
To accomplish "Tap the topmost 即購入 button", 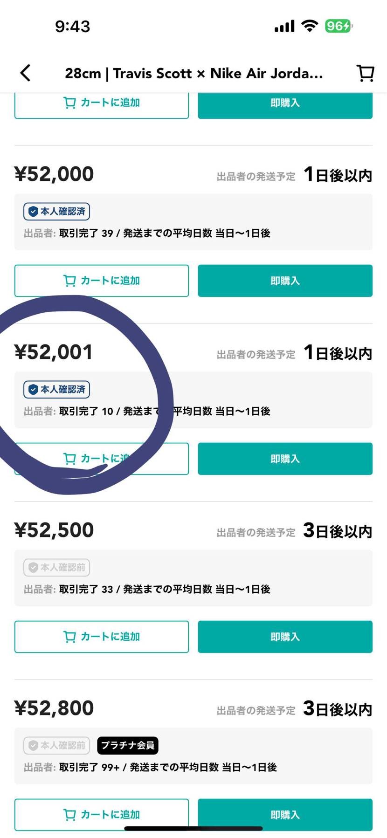I will tap(285, 103).
